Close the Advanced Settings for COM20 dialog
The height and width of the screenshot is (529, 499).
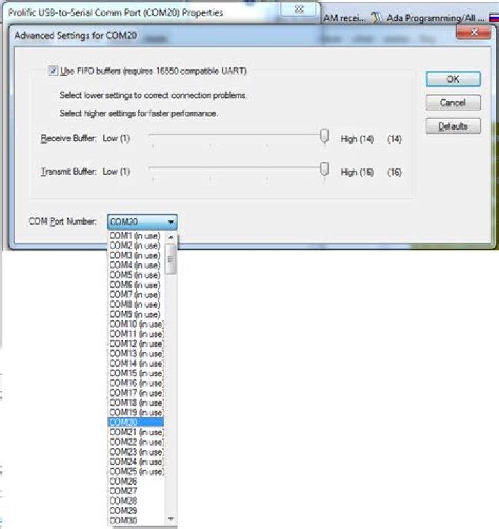pos(473,32)
